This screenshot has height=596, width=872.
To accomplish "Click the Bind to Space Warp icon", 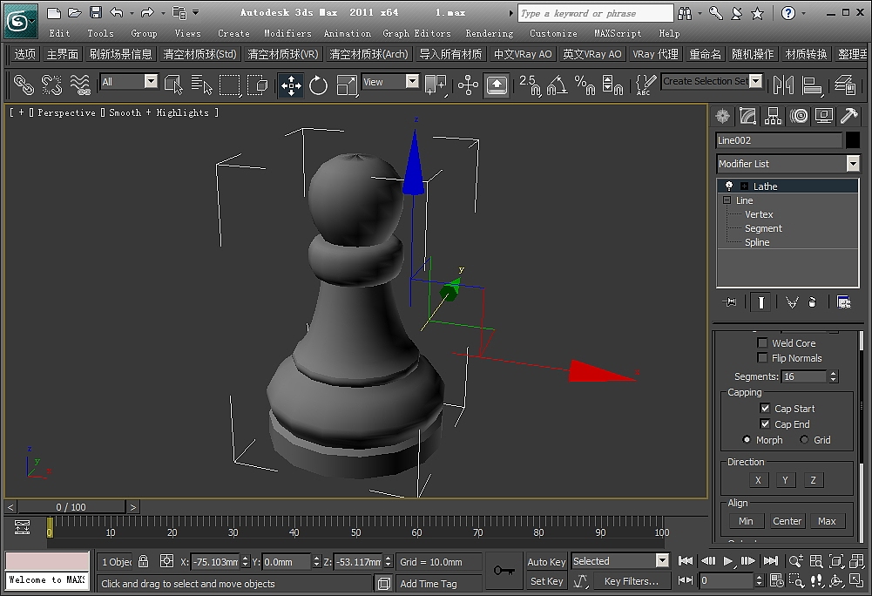I will (80, 85).
